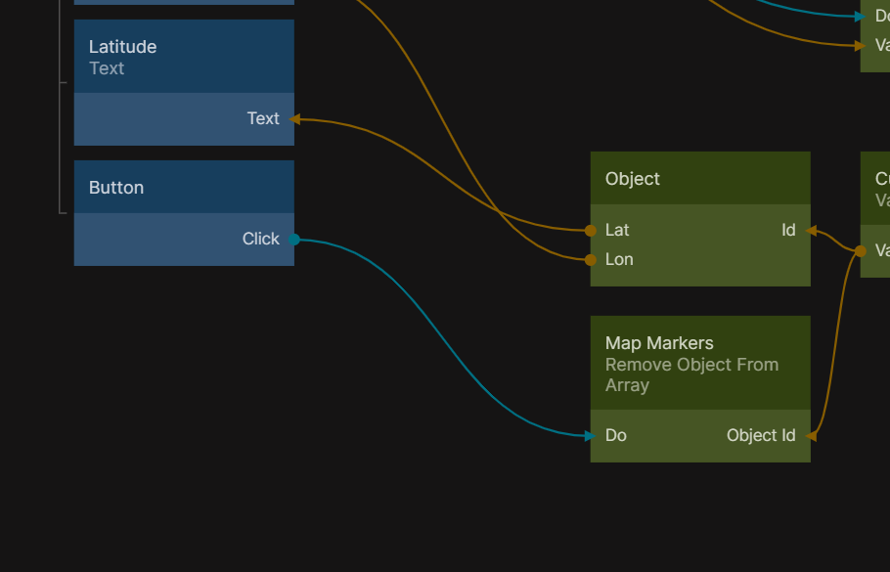Click the Lat input port dot on Object

coord(591,231)
